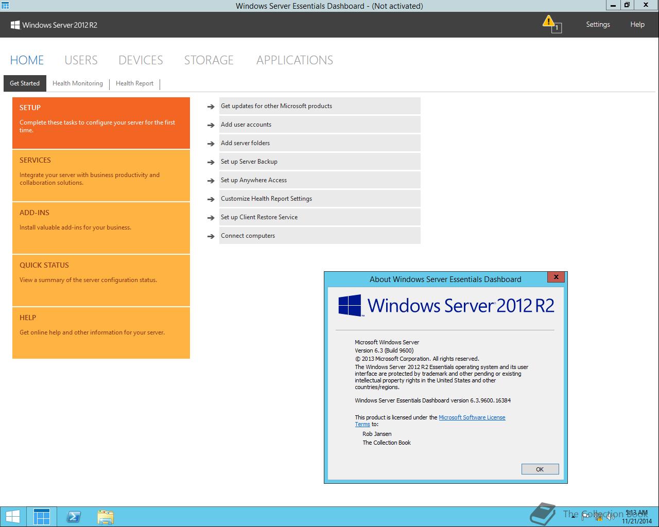Screen dimensions: 659x527
Task: Click the taskbar clock showing 11/21/2014
Action: click(636, 517)
